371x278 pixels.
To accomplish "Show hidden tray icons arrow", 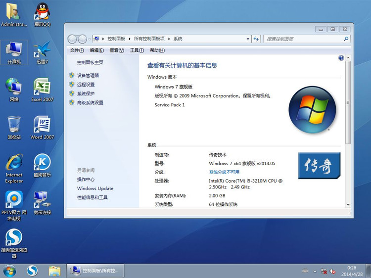I will [x=315, y=272].
